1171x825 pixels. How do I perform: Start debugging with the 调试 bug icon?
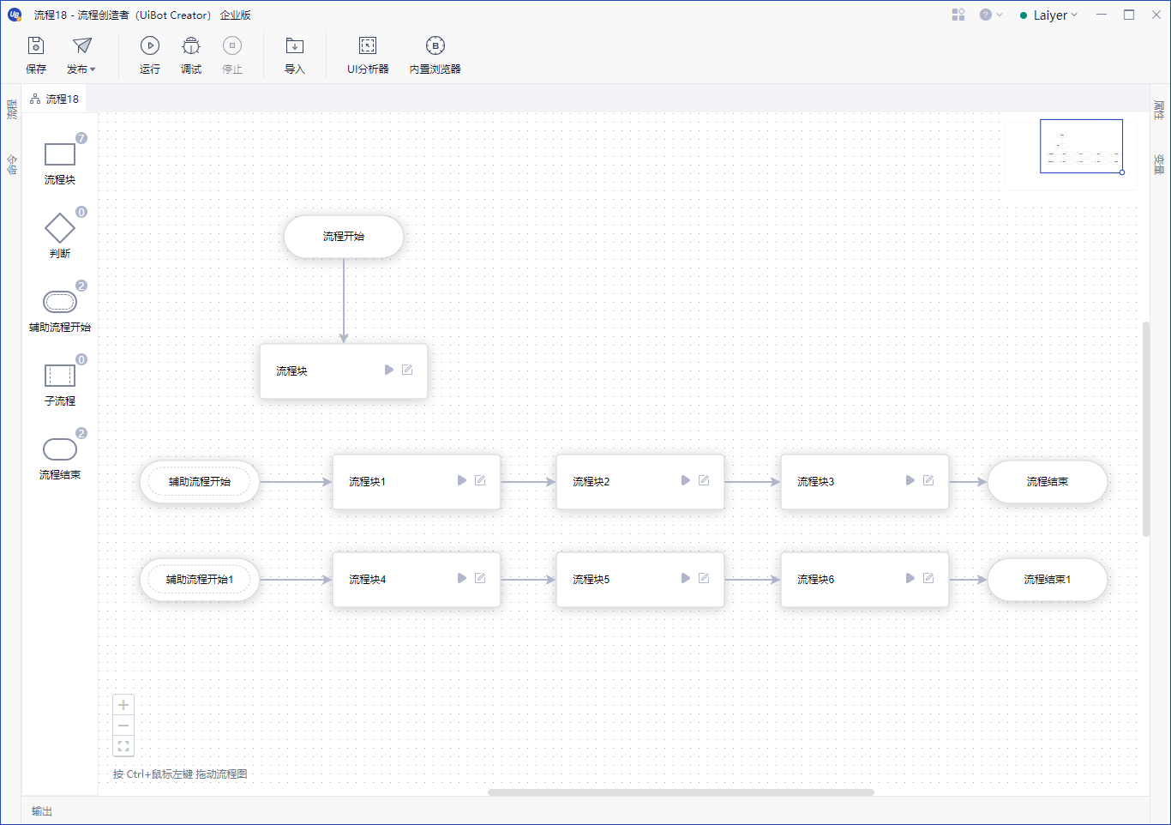pos(191,45)
